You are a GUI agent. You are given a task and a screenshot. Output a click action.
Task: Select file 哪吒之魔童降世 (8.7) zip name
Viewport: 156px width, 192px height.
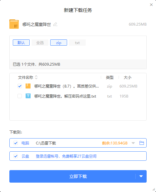click(x=66, y=86)
